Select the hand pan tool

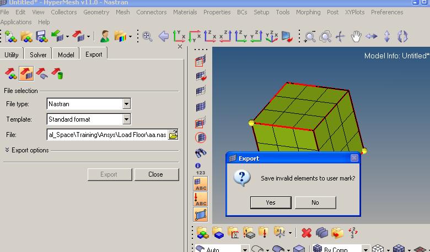(x=356, y=37)
